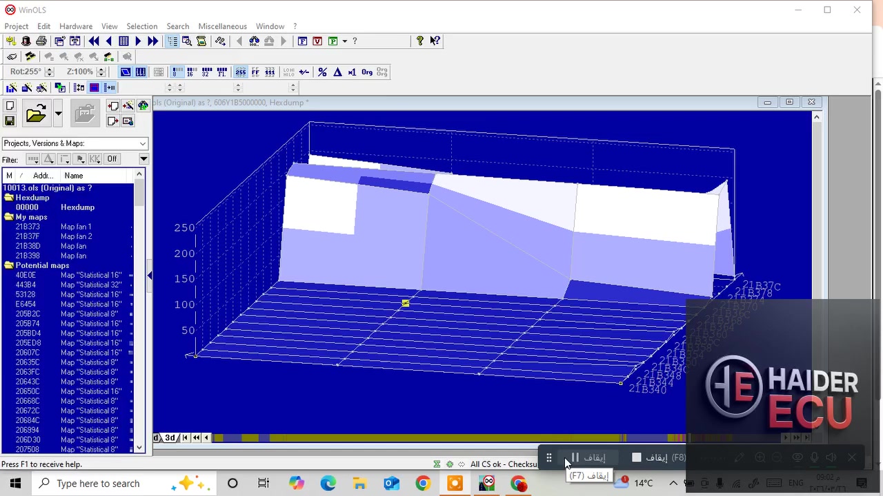The image size is (883, 496).
Task: Toggle the filter Off button
Action: click(x=112, y=159)
